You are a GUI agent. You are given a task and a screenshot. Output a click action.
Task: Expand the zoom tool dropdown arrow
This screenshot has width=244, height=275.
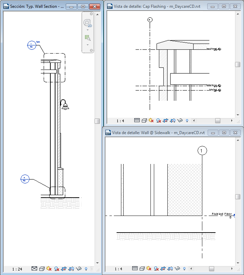click(88, 45)
